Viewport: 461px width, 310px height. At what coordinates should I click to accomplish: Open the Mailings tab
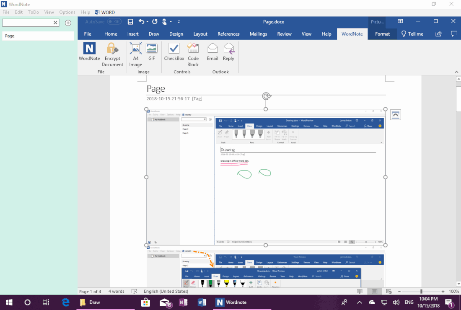point(258,34)
